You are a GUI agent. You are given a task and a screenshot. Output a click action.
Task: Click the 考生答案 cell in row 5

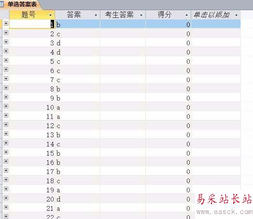123,61
